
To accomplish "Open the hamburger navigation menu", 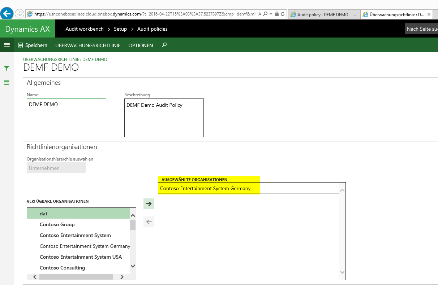I will tap(7, 45).
